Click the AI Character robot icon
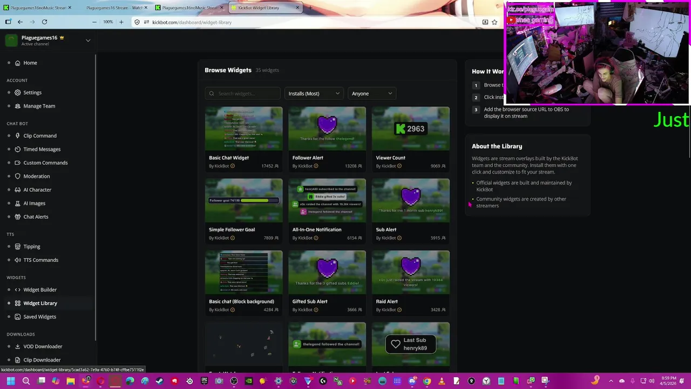 tap(18, 190)
